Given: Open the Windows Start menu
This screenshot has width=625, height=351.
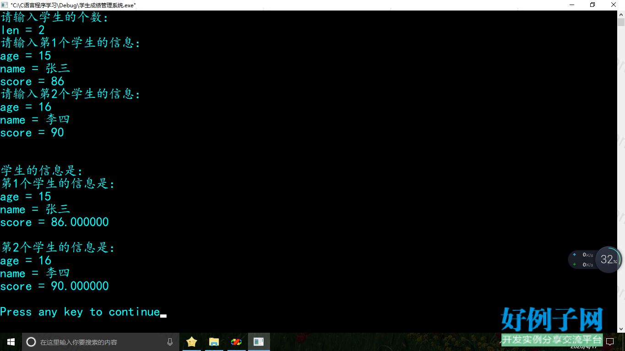Looking at the screenshot, I should click(x=11, y=342).
